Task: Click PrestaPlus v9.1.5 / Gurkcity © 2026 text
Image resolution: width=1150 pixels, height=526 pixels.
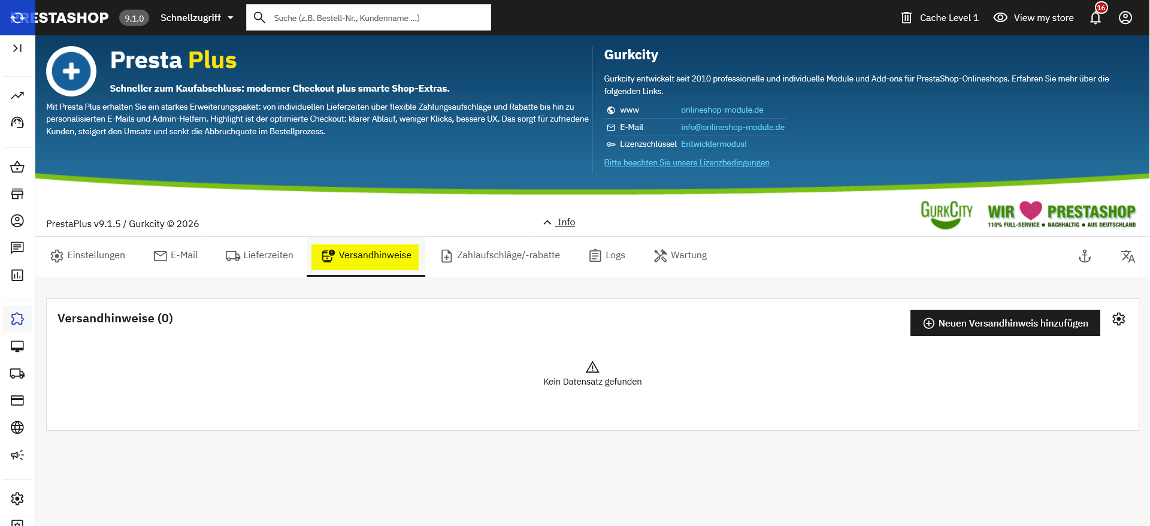Action: [123, 224]
